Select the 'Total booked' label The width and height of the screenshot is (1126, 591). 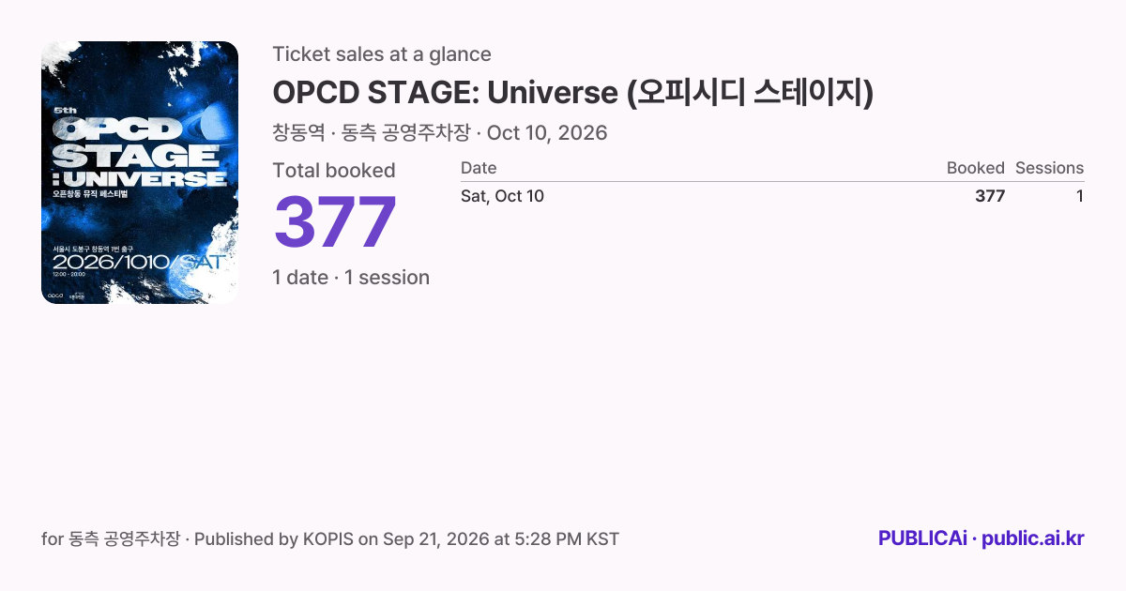pyautogui.click(x=334, y=171)
